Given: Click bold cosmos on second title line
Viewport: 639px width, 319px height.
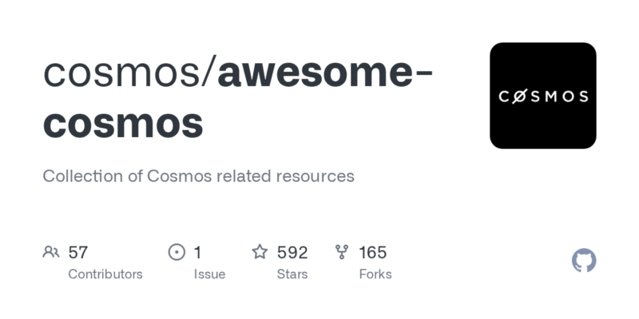Looking at the screenshot, I should (x=123, y=123).
